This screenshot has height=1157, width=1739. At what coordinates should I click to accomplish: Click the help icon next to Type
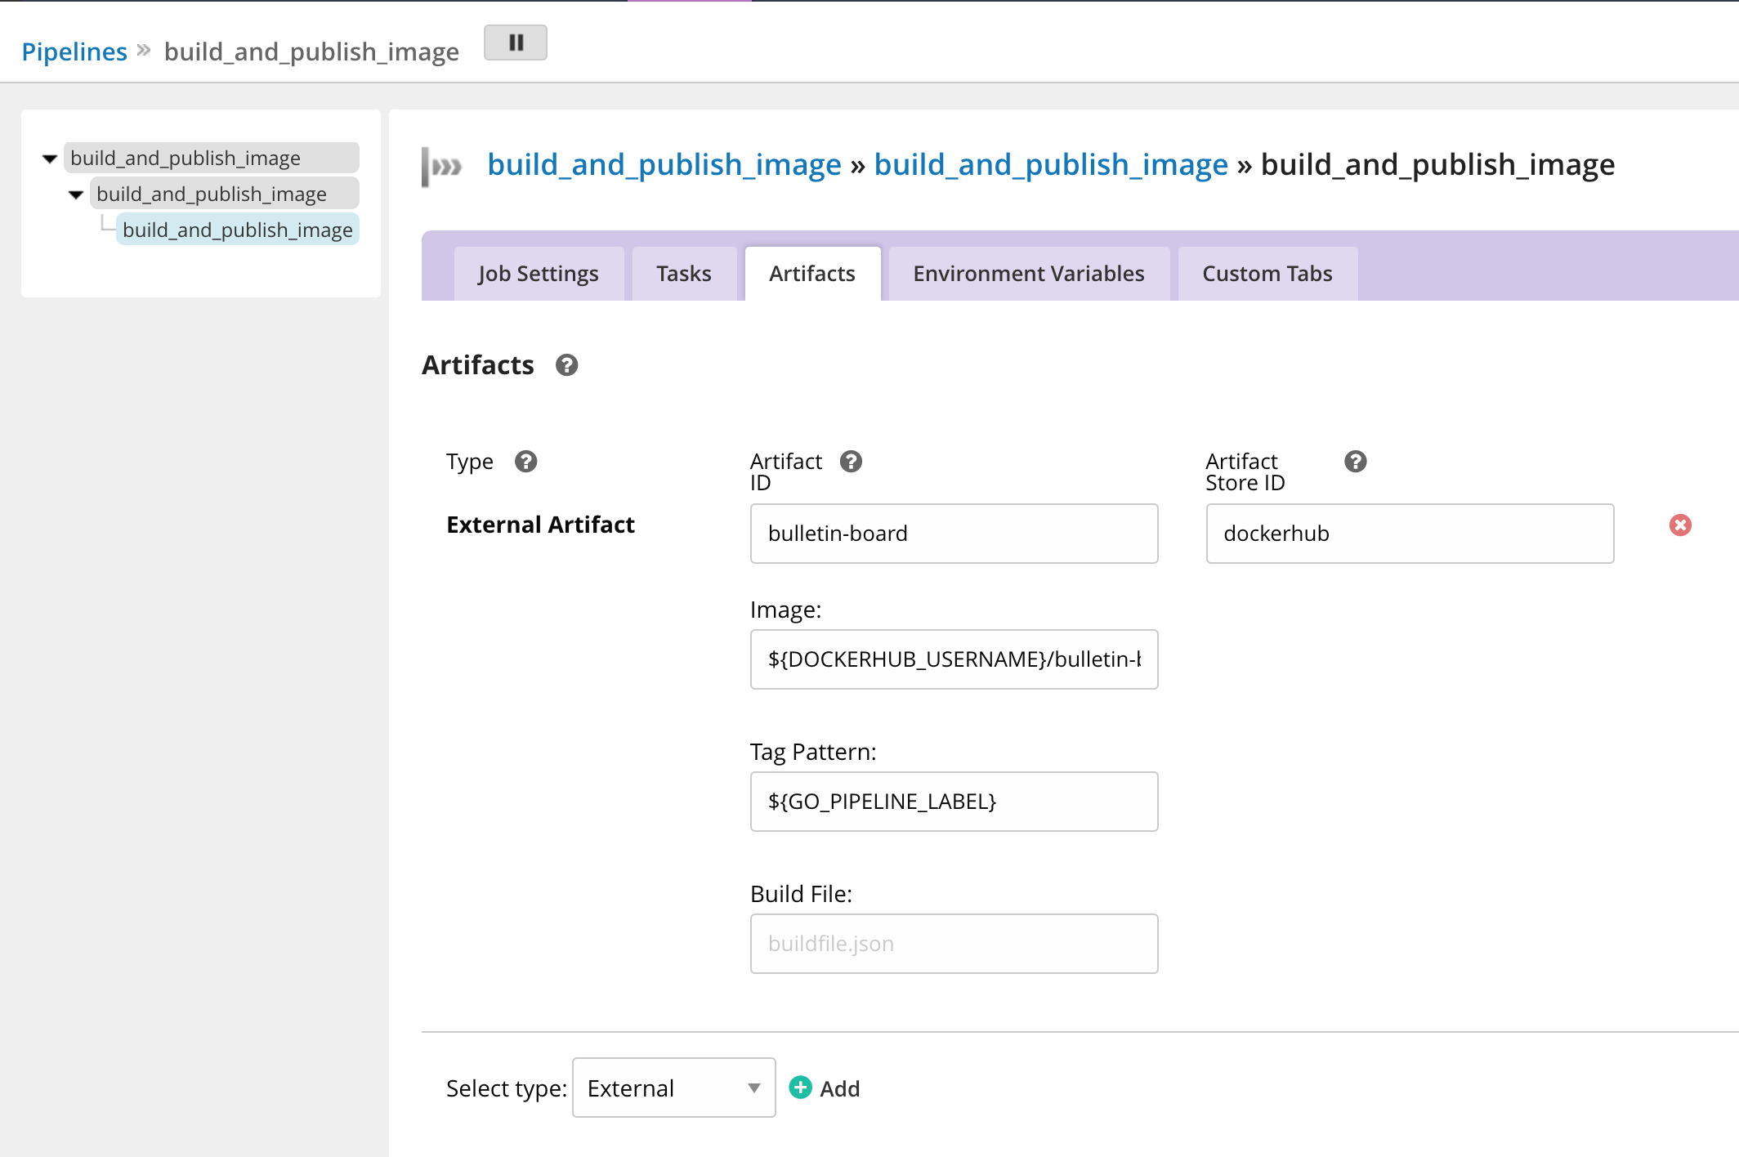point(525,462)
